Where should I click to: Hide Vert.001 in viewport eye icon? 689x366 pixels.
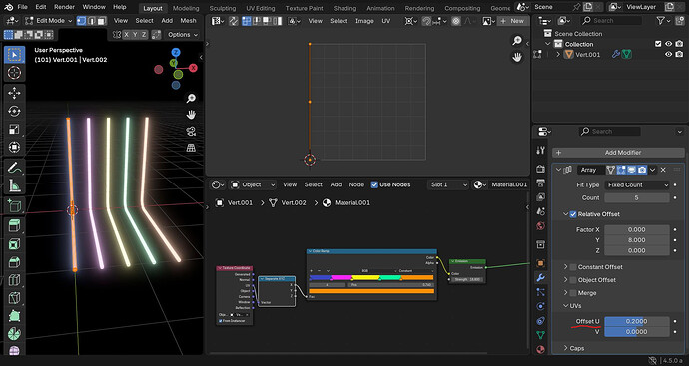(668, 55)
